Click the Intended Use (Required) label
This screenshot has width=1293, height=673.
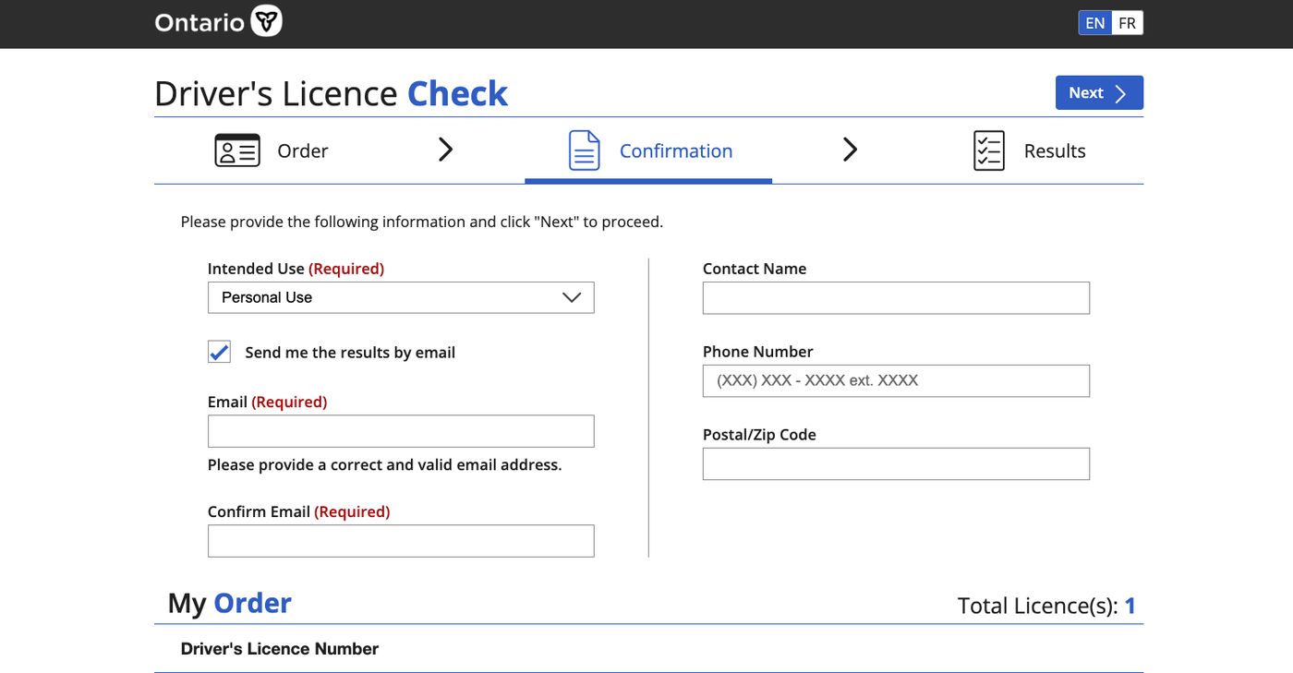coord(296,269)
